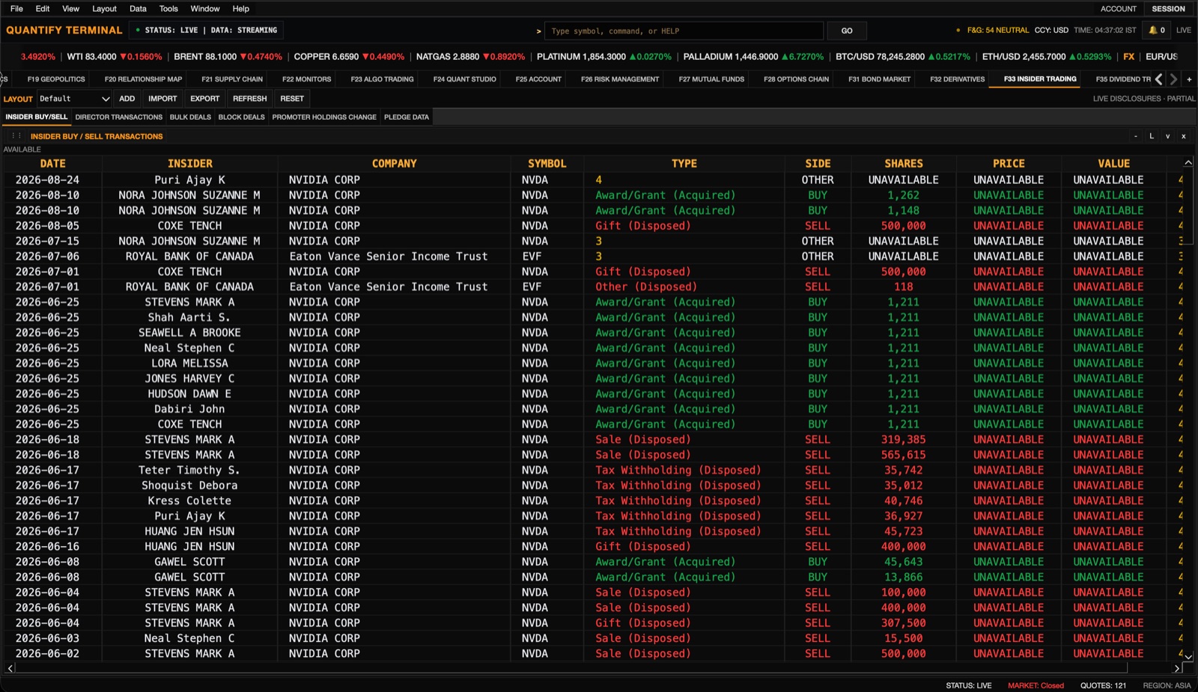Click the 2026-08-24 date cell
The image size is (1198, 692).
coord(47,180)
